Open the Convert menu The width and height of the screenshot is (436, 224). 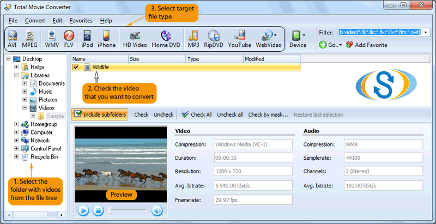click(x=35, y=21)
